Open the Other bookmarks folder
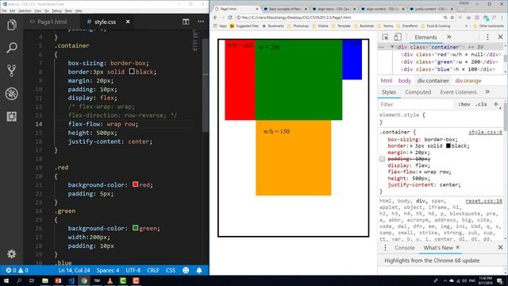 [x=489, y=26]
